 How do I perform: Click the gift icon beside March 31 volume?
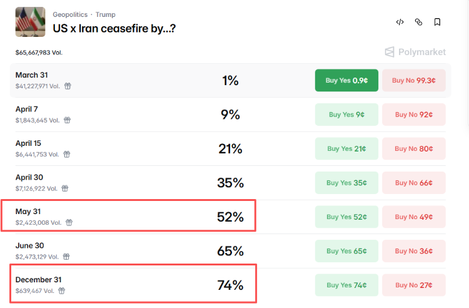pyautogui.click(x=68, y=86)
